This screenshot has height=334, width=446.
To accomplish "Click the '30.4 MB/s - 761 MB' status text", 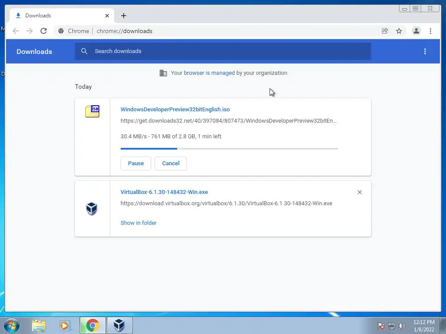I will click(171, 136).
